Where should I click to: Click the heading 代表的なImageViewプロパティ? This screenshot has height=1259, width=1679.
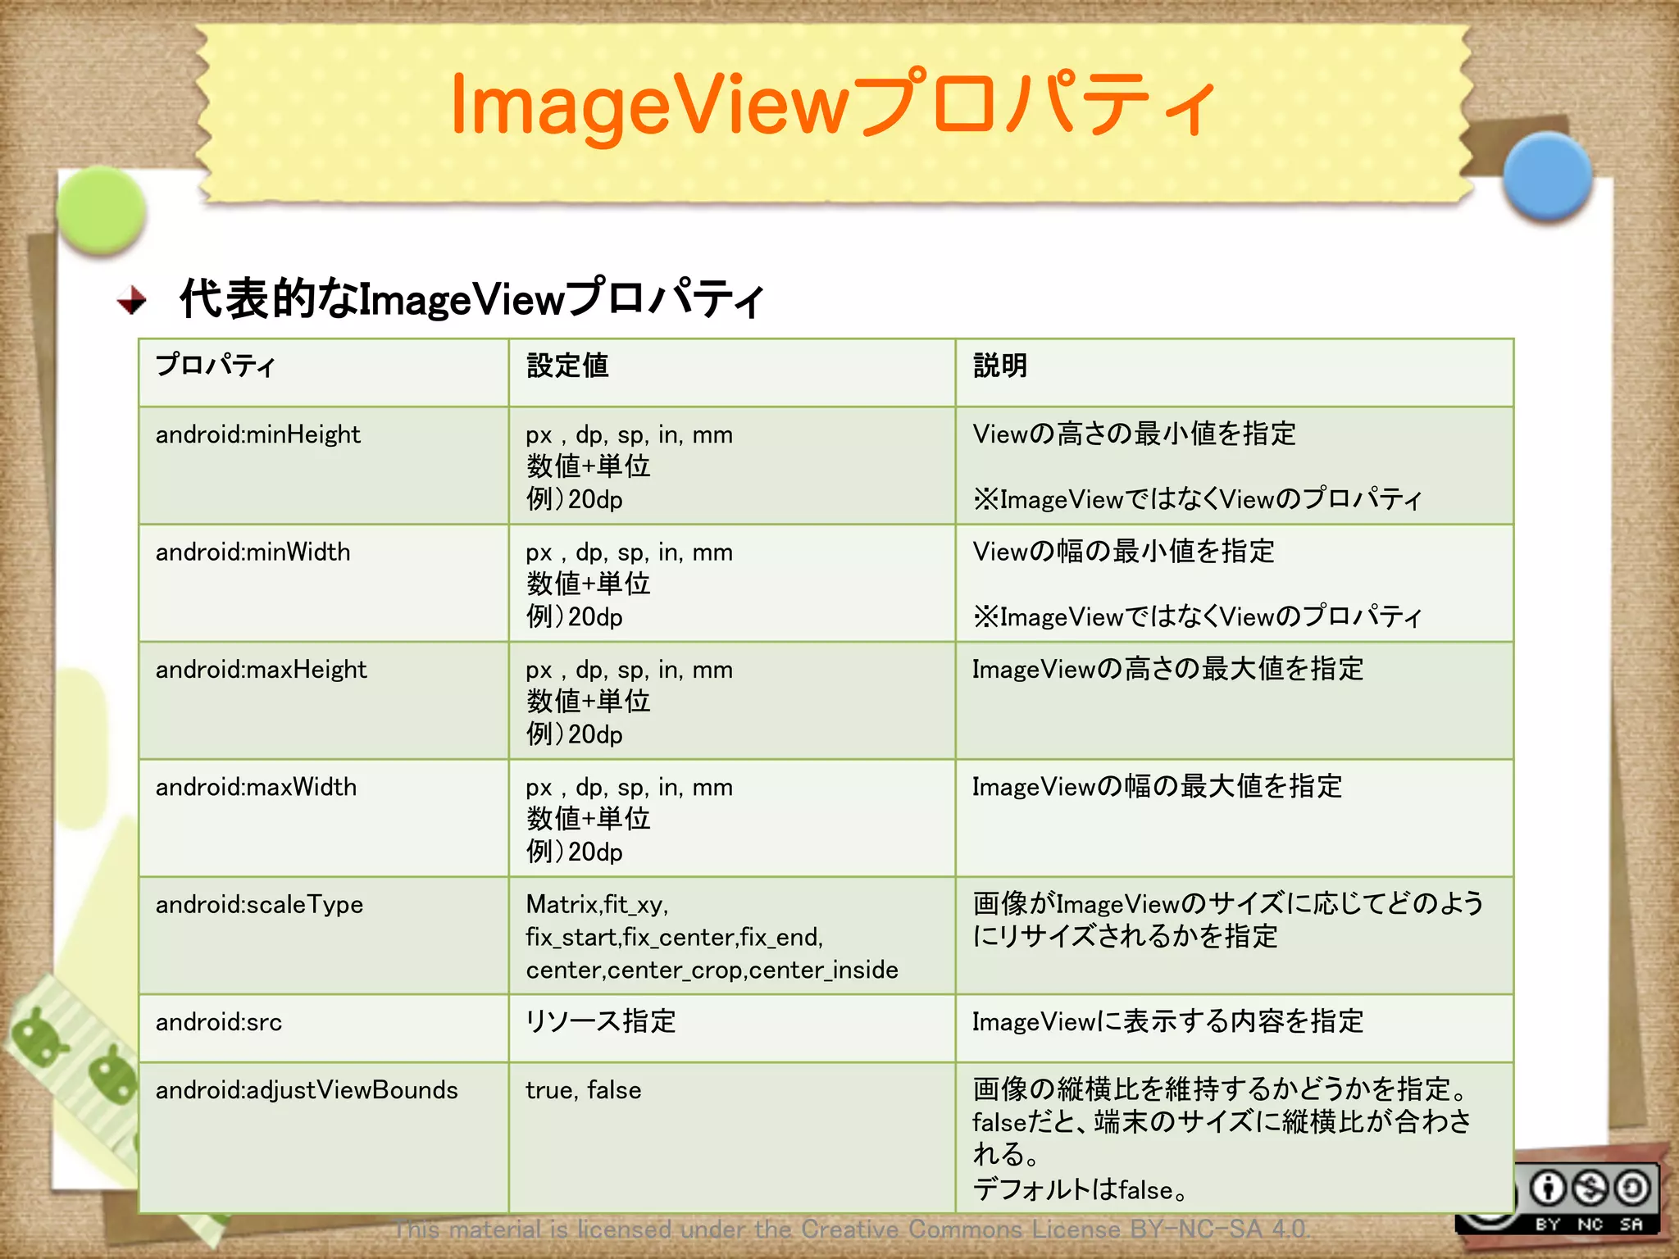point(472,298)
